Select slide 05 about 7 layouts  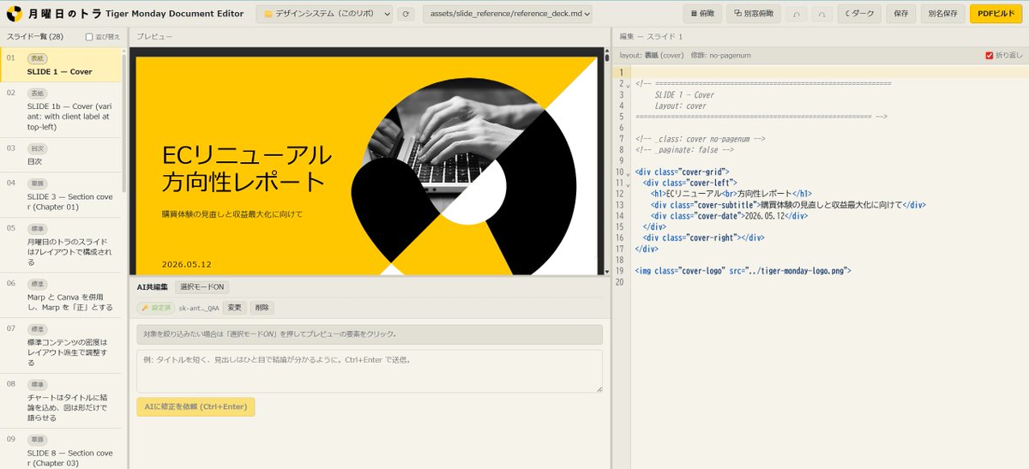(x=61, y=244)
